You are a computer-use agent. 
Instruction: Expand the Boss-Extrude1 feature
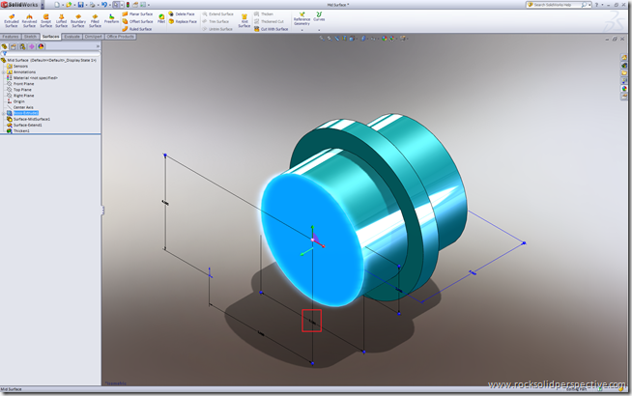pyautogui.click(x=3, y=113)
